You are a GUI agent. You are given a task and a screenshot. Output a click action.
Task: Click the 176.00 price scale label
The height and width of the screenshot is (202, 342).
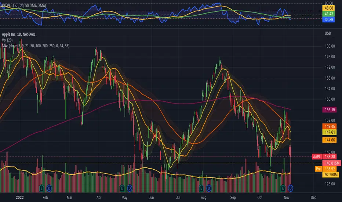(x=330, y=57)
